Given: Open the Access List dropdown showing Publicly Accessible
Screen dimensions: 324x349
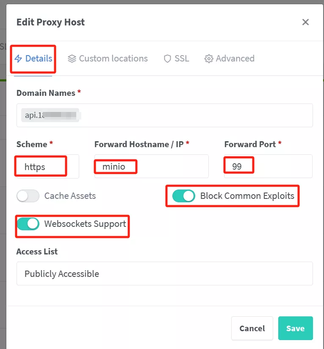Looking at the screenshot, I should [164, 274].
